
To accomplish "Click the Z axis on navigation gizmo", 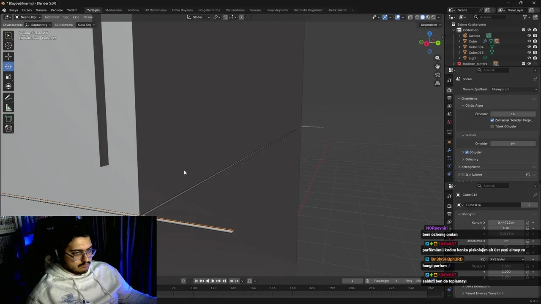I will pyautogui.click(x=429, y=33).
